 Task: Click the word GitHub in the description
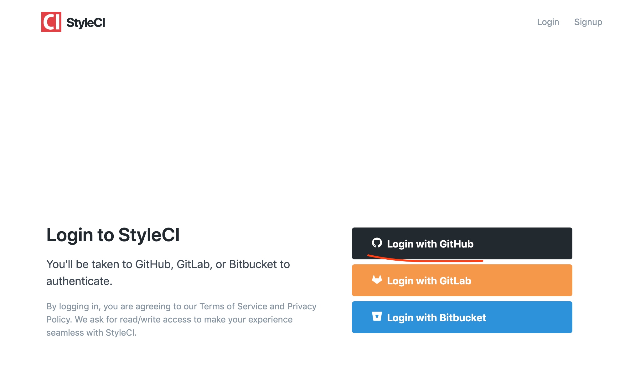(153, 264)
